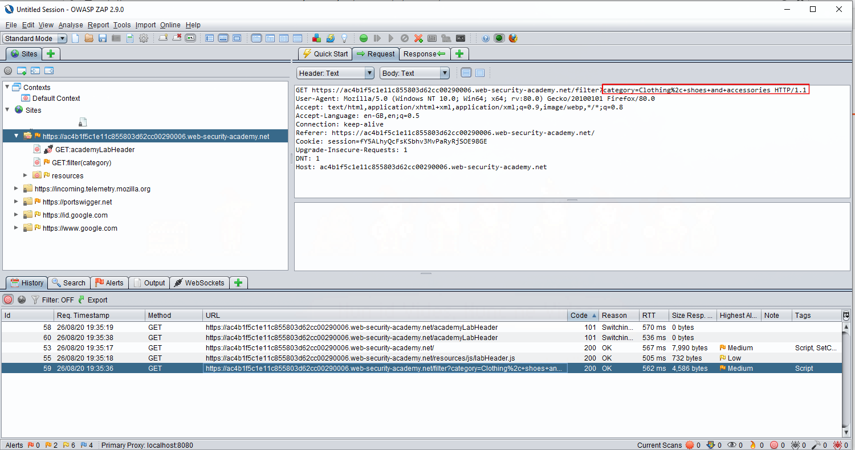Click the Manage Add-ons colored blocks icon

click(x=316, y=38)
